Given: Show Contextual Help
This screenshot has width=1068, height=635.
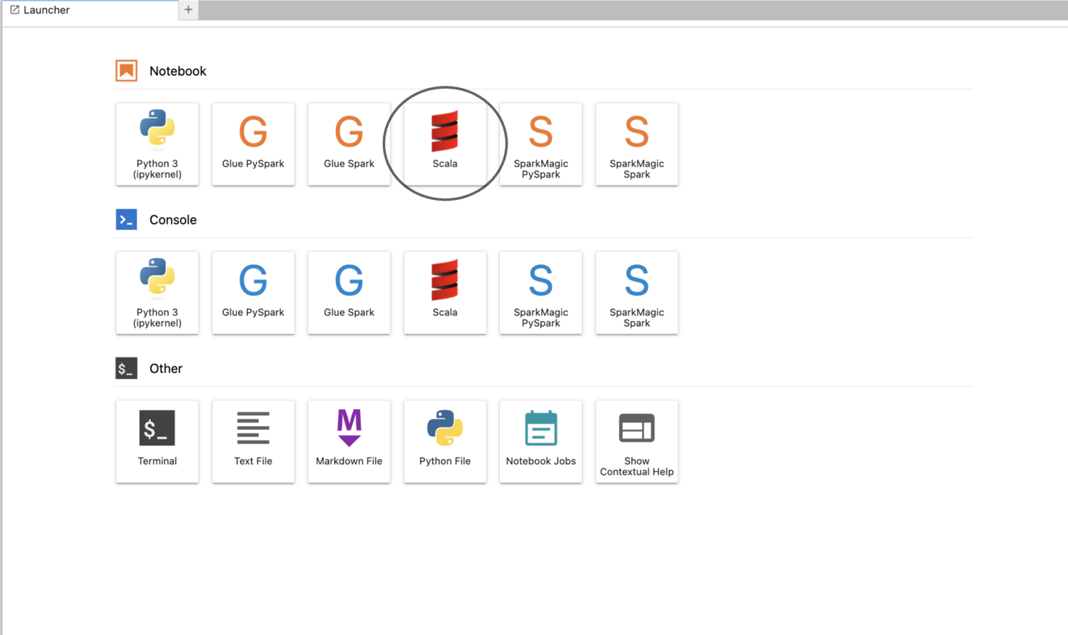Looking at the screenshot, I should [636, 441].
